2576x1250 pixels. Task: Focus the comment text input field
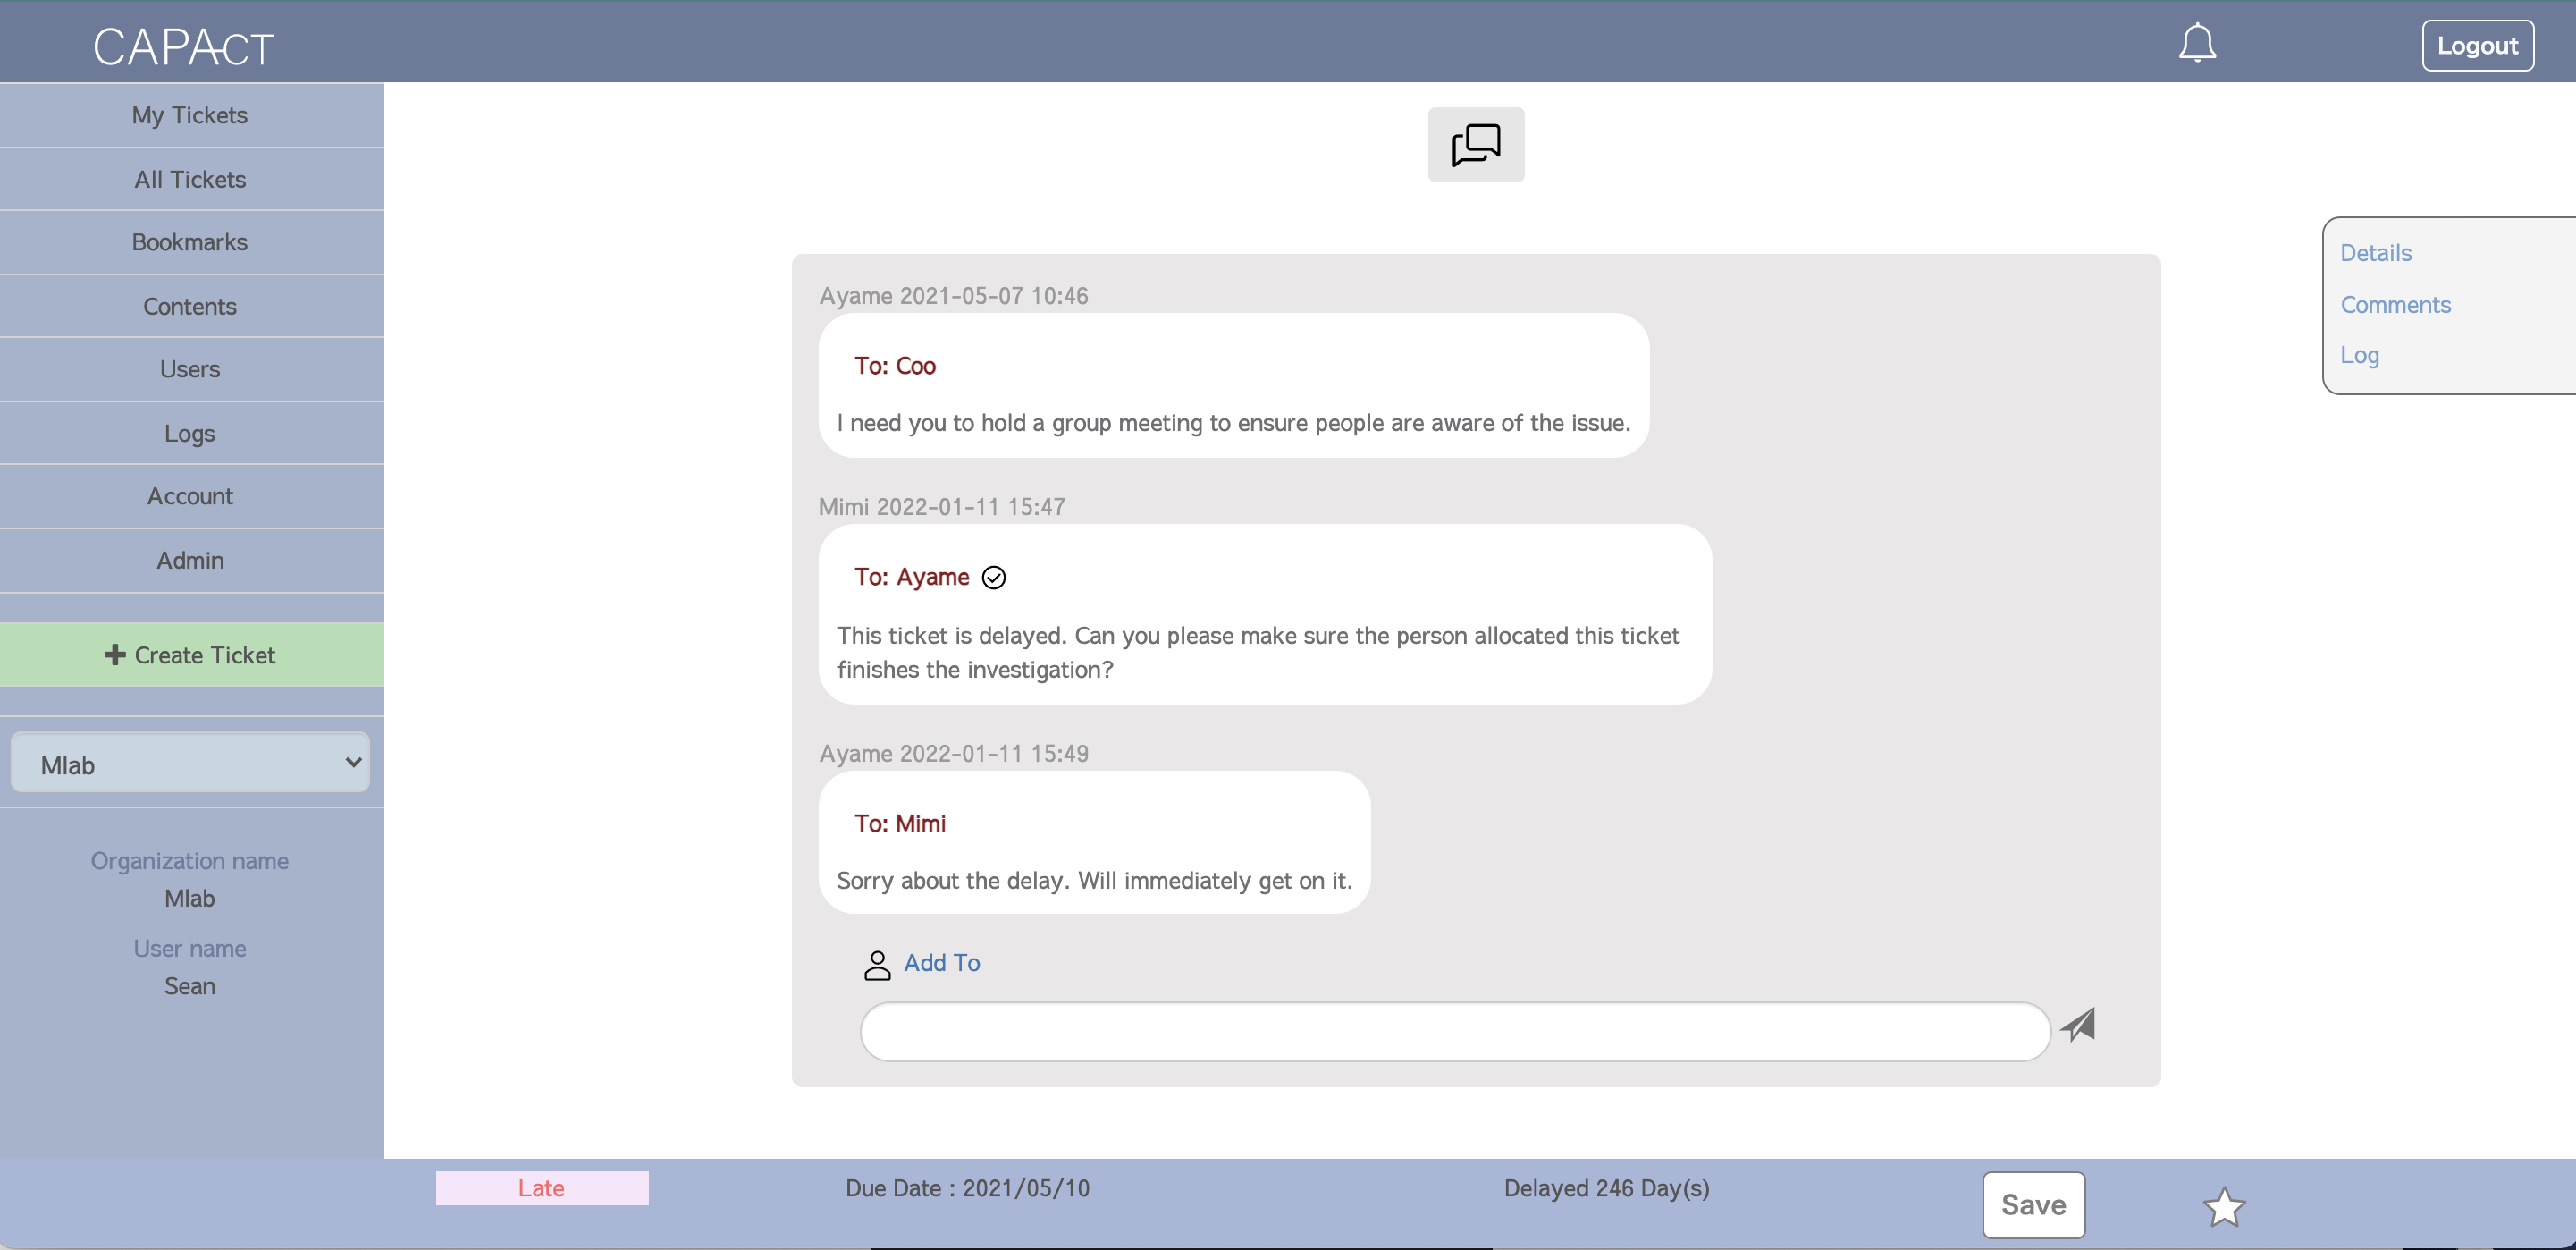click(1454, 1032)
